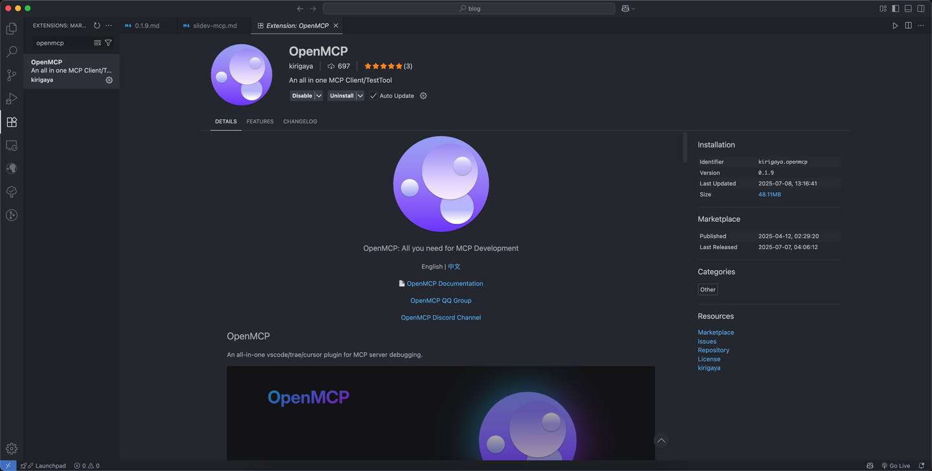Click the kirigaya publisher name in header

[x=301, y=66]
